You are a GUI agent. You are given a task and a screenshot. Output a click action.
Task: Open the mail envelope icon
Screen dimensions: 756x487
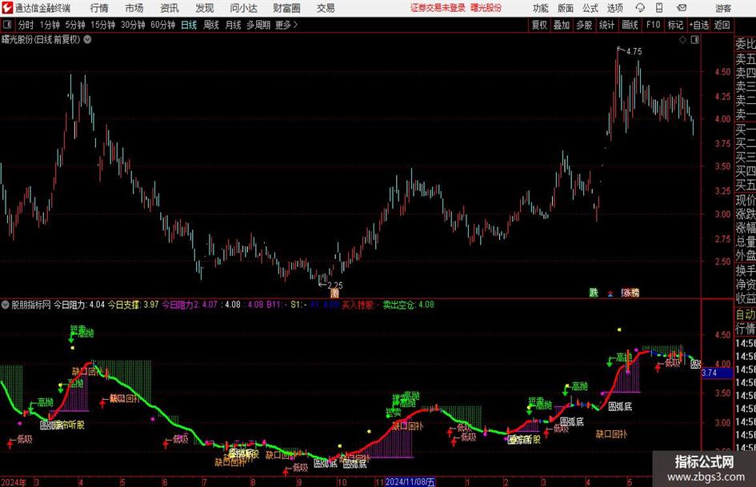(682, 8)
